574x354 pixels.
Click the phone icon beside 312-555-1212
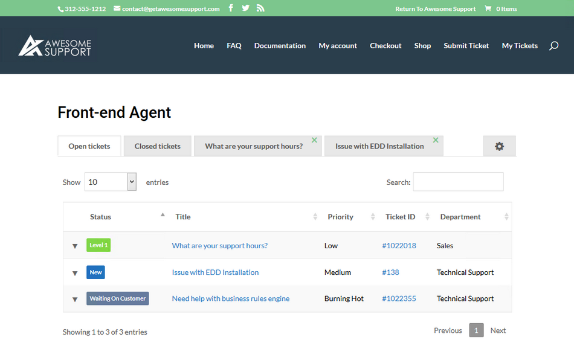tap(60, 9)
